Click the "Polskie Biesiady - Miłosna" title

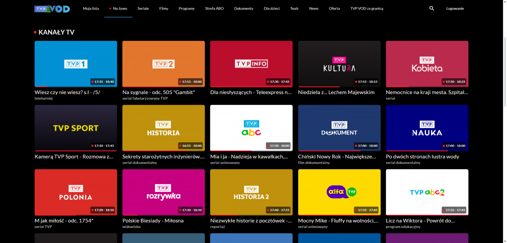153,221
